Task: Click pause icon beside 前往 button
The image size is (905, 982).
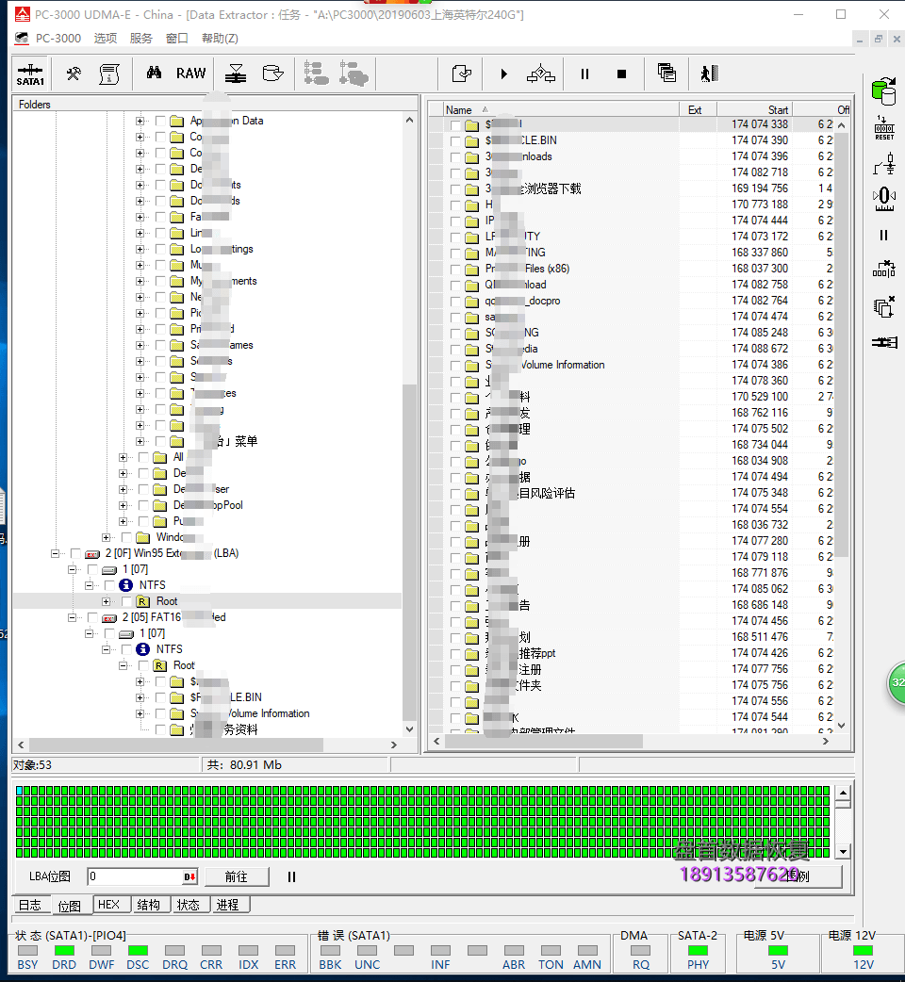Action: pos(291,876)
